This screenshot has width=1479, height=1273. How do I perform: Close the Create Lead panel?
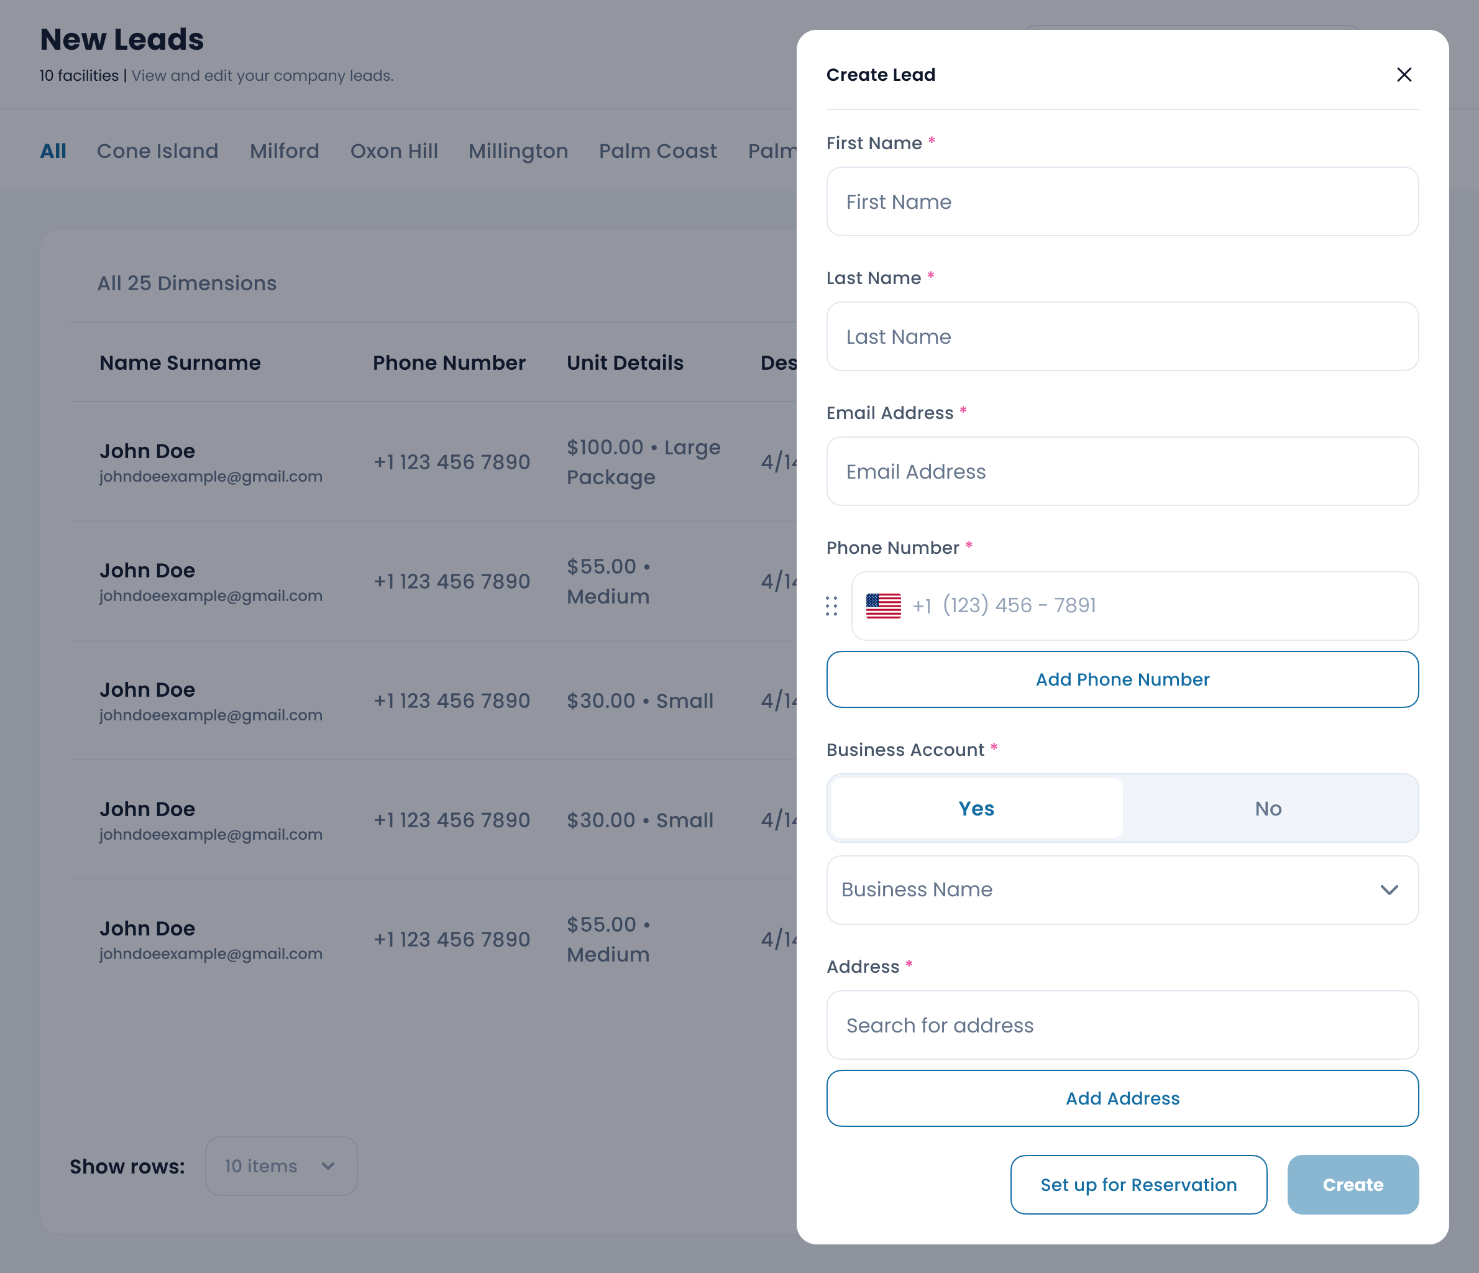click(1403, 75)
